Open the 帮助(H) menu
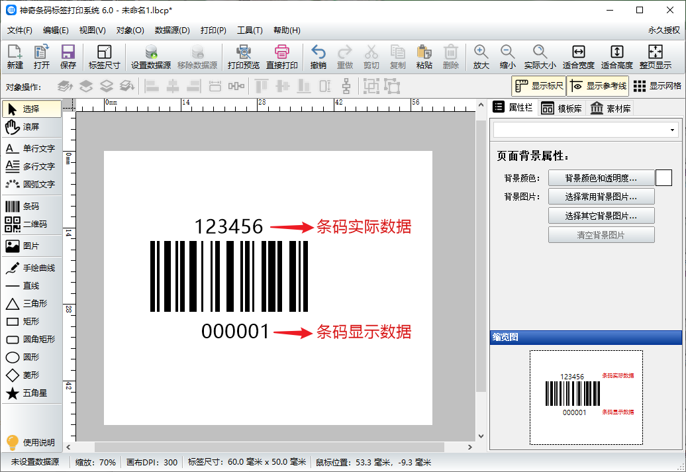The width and height of the screenshot is (686, 472). (287, 30)
